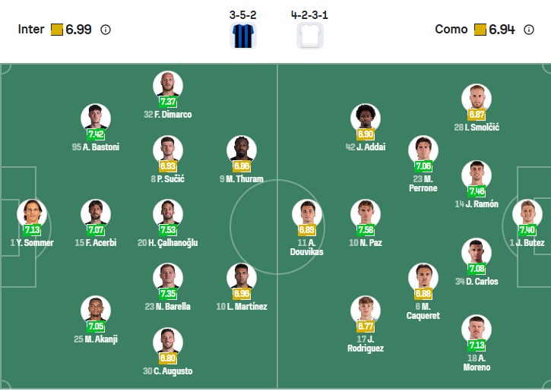
Task: Click the yellow rating square next to Inter
Action: [56, 30]
